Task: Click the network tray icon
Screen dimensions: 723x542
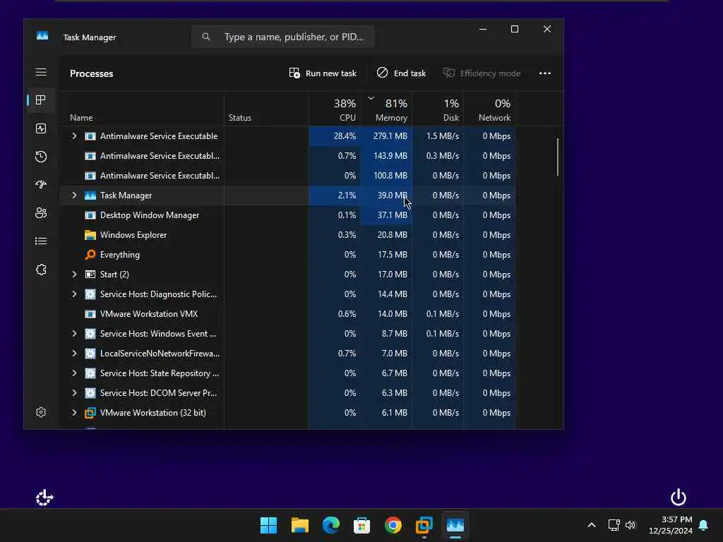Action: (x=614, y=525)
